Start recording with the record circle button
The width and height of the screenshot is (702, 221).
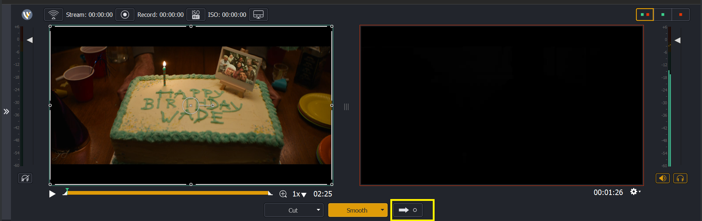pyautogui.click(x=125, y=15)
